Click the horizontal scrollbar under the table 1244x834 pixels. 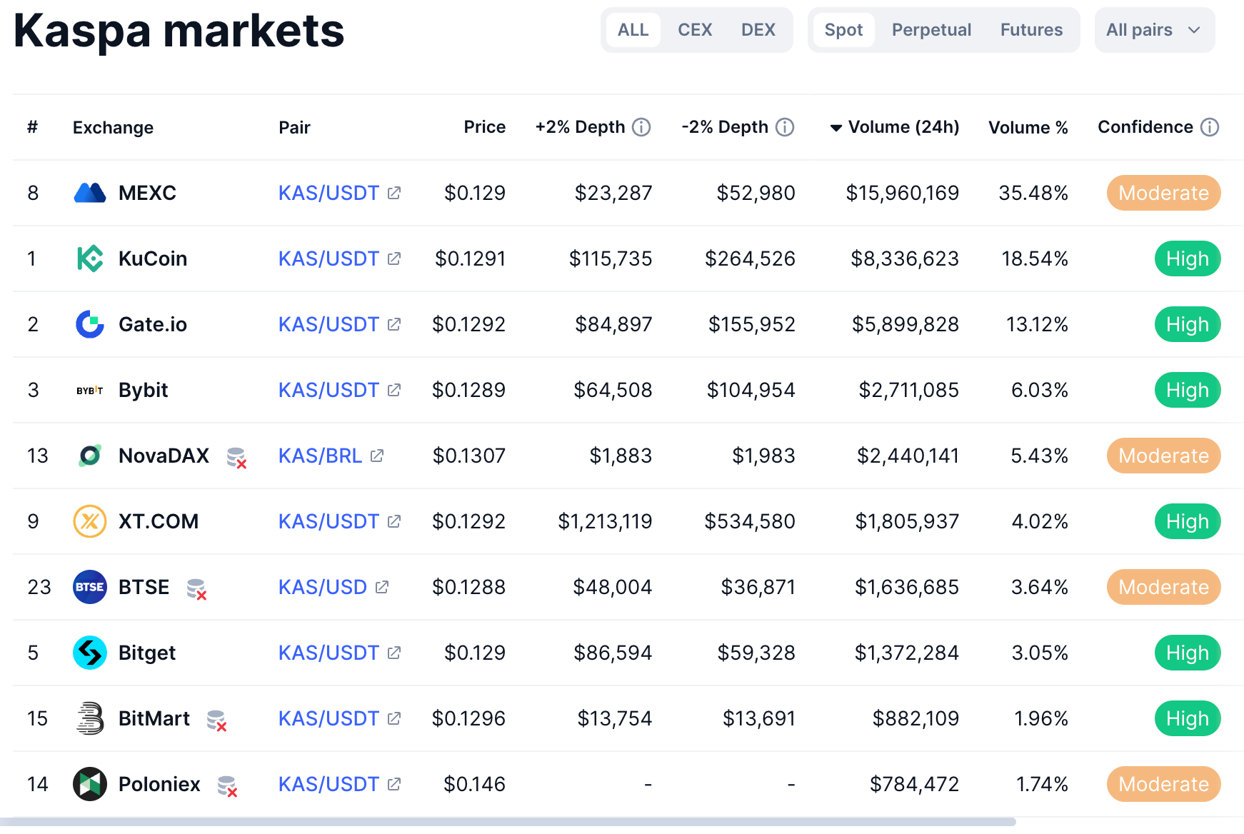(508, 822)
